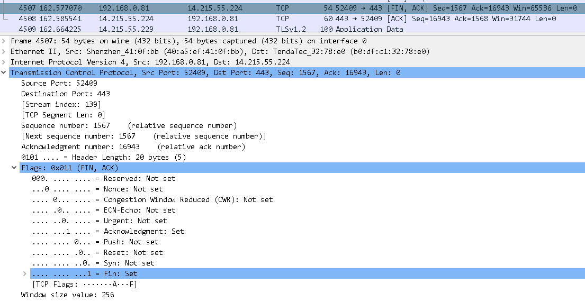Collapse the Flags 0x011 tree
The image size is (585, 302).
(14, 168)
